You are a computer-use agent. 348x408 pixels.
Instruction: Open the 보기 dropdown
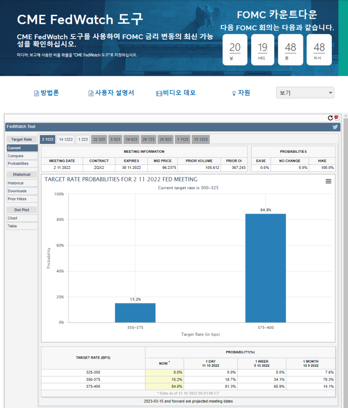pyautogui.click(x=305, y=93)
